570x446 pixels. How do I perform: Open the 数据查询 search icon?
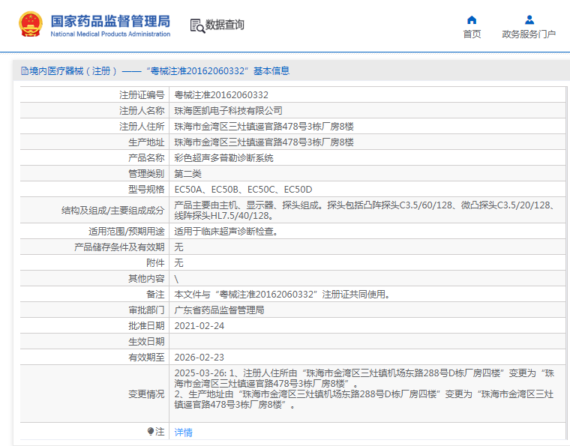tap(197, 25)
